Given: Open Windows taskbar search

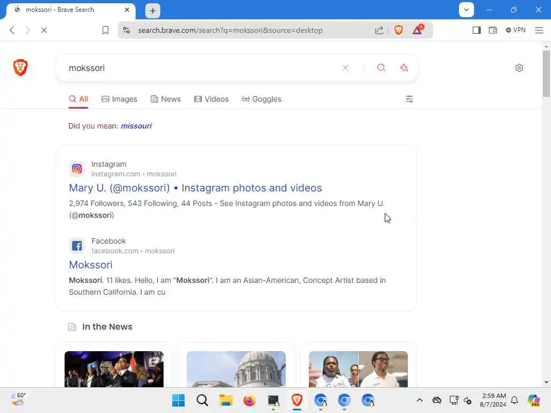Looking at the screenshot, I should click(202, 400).
